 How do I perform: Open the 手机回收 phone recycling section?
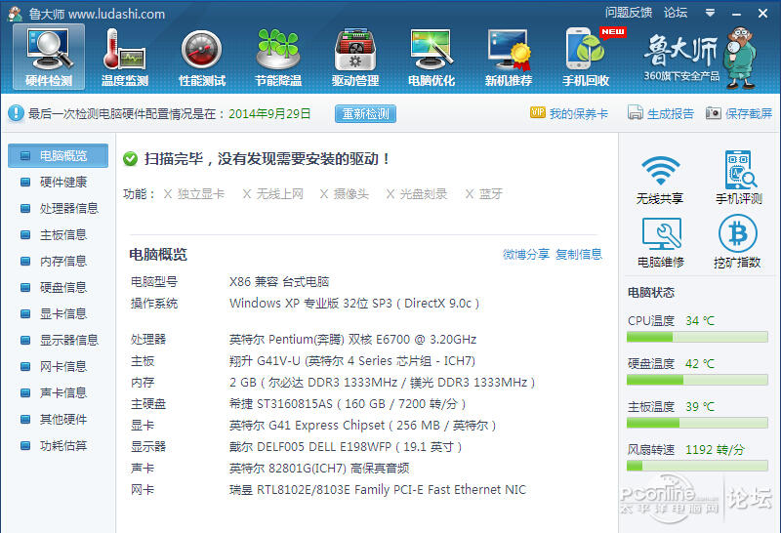586,57
